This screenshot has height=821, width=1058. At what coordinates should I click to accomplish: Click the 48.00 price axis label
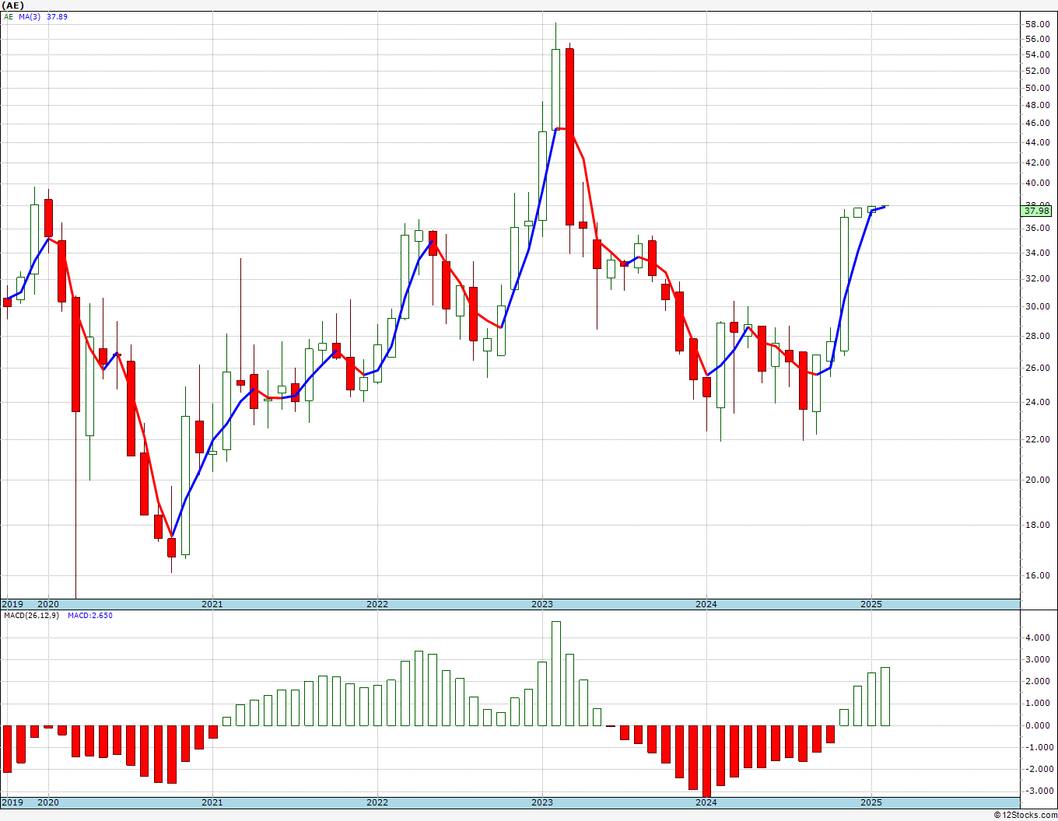pyautogui.click(x=1037, y=106)
